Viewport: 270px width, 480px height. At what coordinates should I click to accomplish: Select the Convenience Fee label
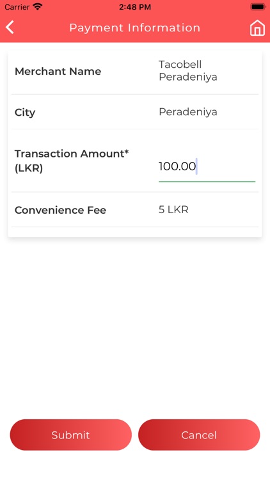60,211
